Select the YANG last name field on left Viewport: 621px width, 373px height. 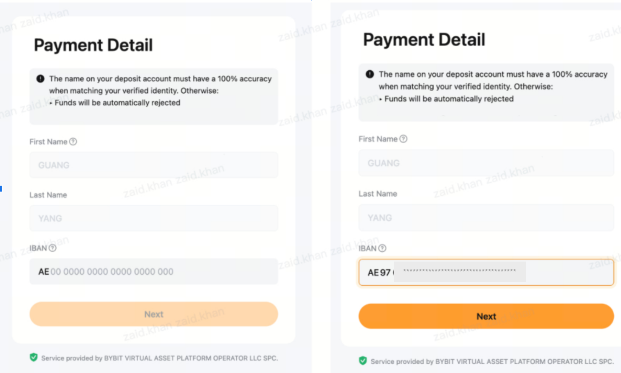(154, 218)
